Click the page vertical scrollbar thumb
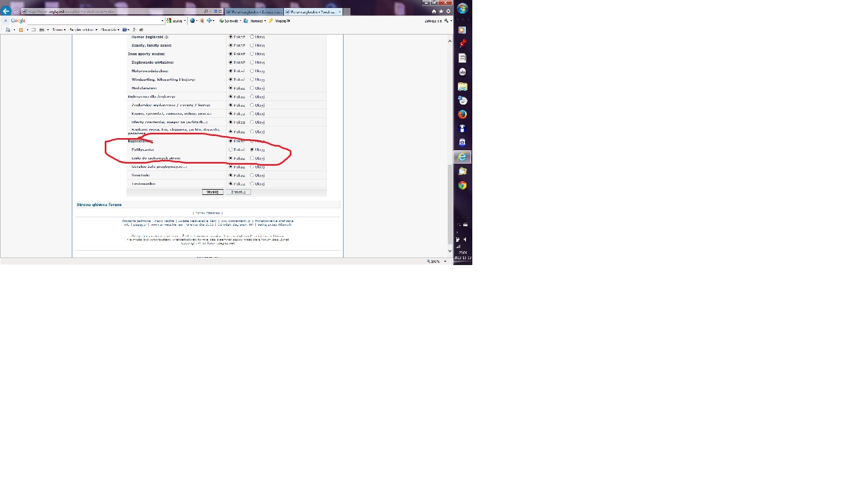Viewport: 851px width, 478px height. (x=450, y=204)
